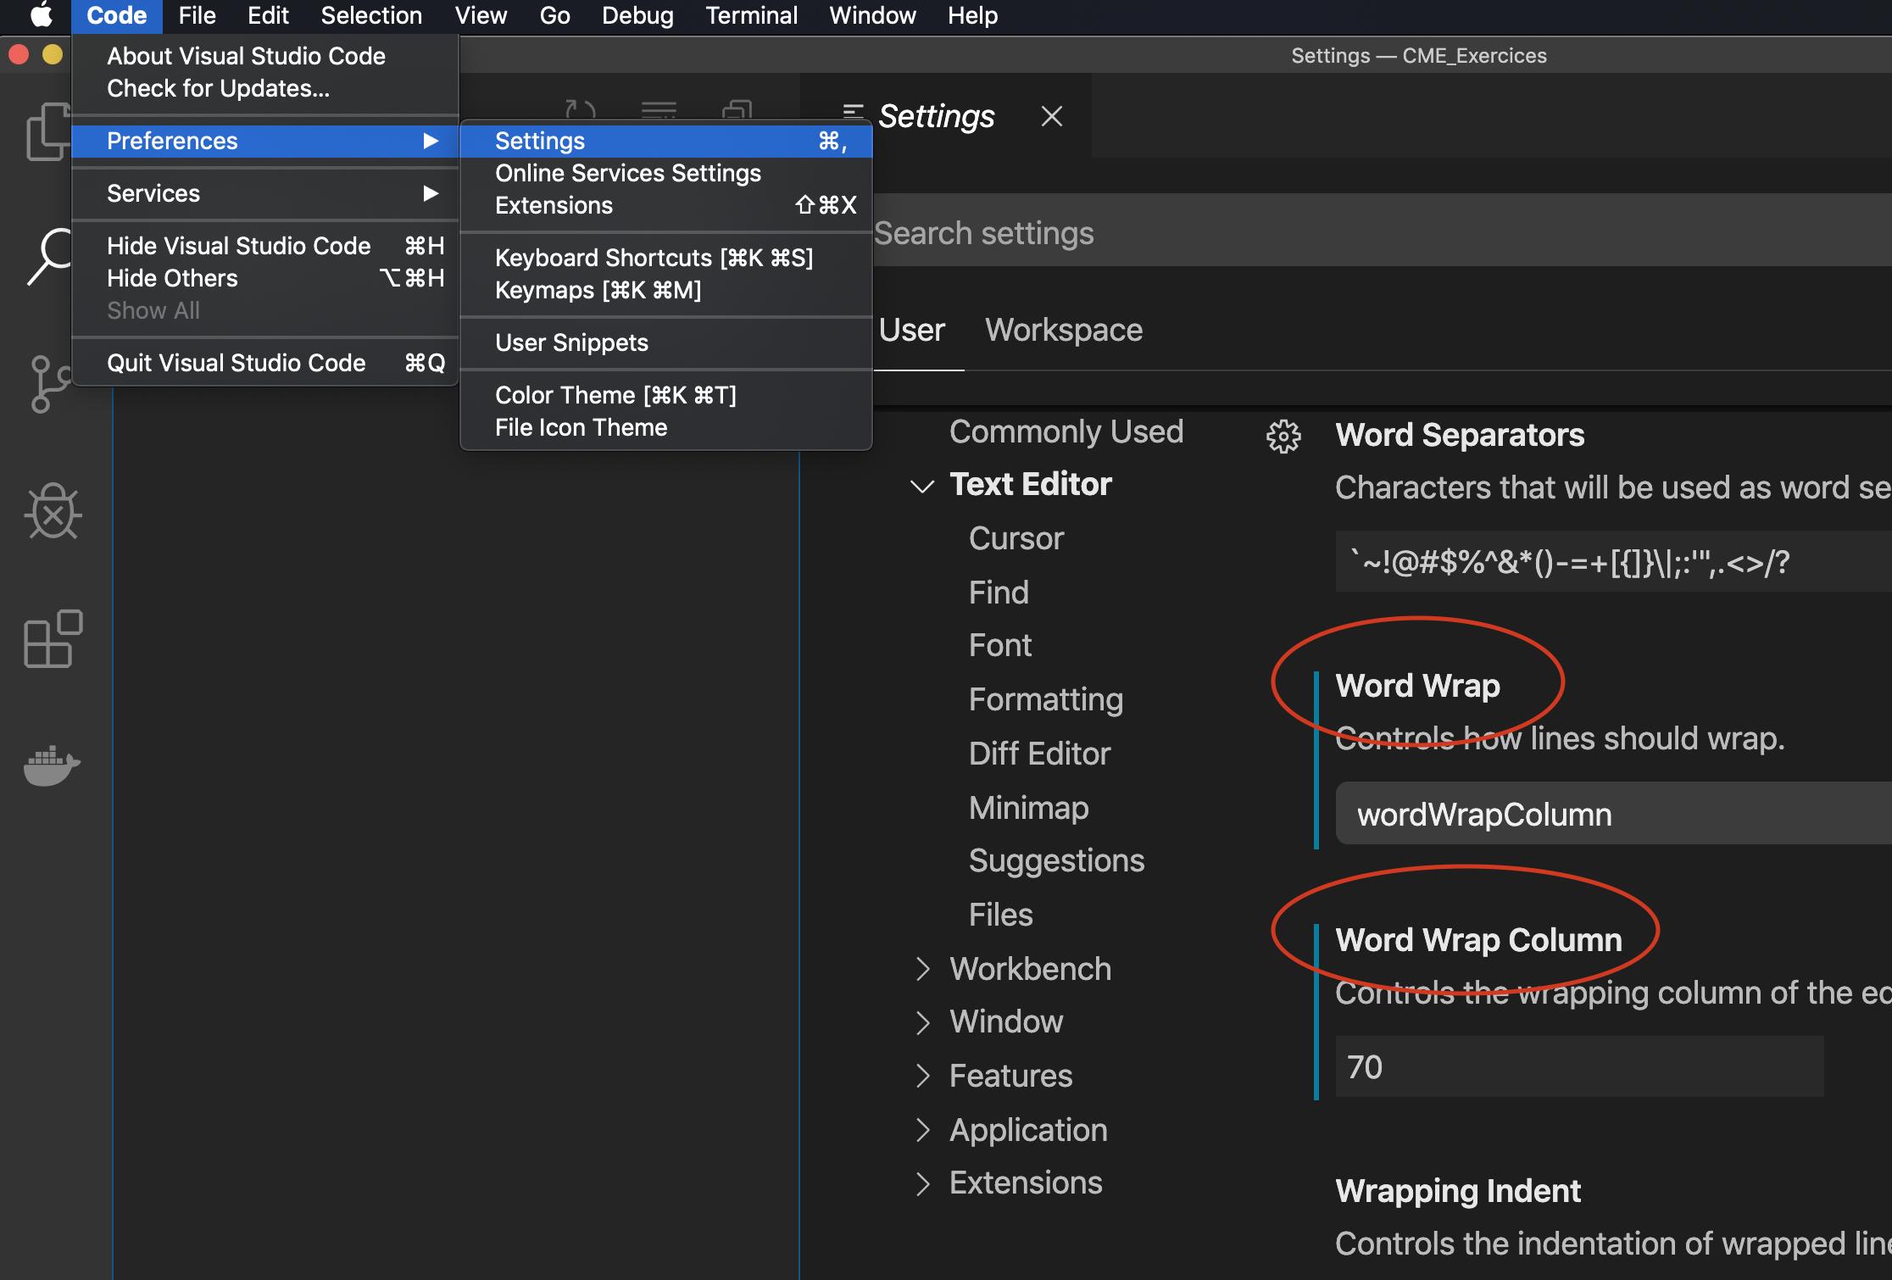Viewport: 1892px width, 1280px height.
Task: Open the Extensions blocks icon
Action: [x=53, y=638]
